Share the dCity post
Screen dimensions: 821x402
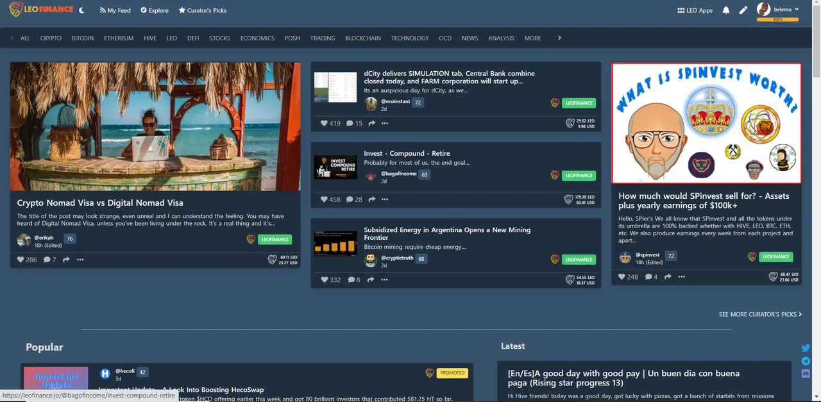[x=371, y=123]
